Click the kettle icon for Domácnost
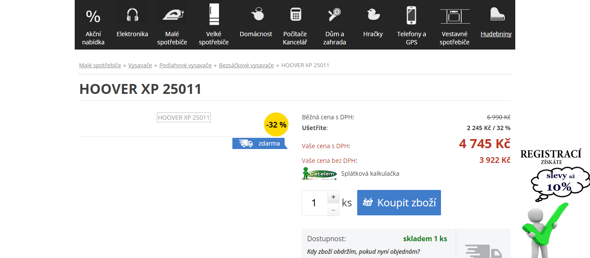The width and height of the screenshot is (590, 258). [x=257, y=14]
